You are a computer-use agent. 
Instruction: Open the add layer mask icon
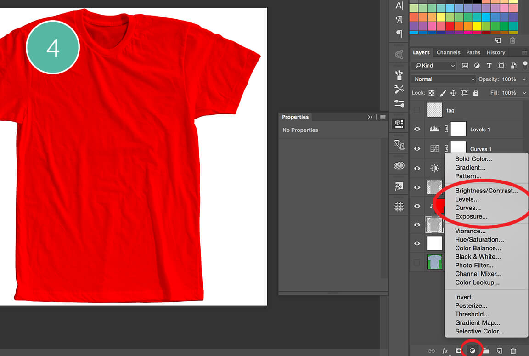click(x=458, y=350)
